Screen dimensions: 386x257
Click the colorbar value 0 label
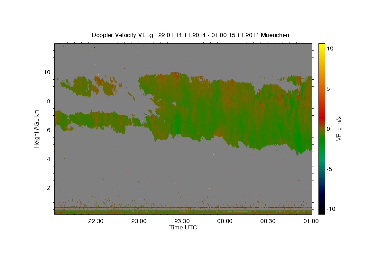328,129
